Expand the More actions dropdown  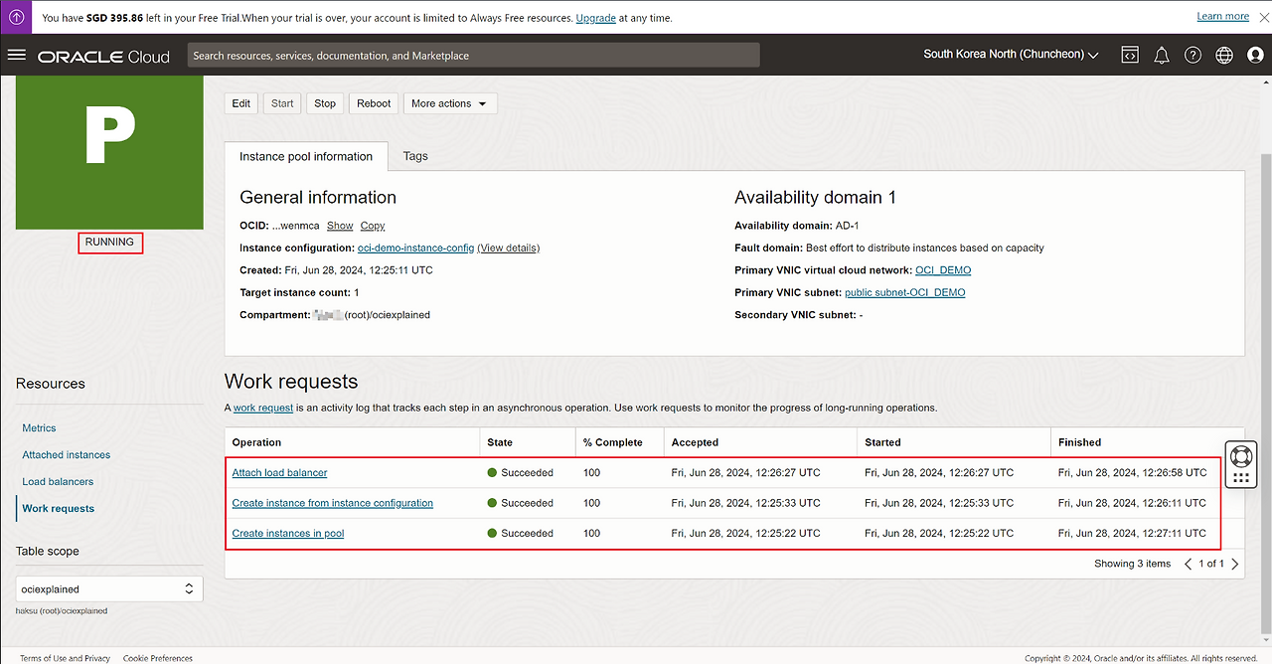point(449,103)
